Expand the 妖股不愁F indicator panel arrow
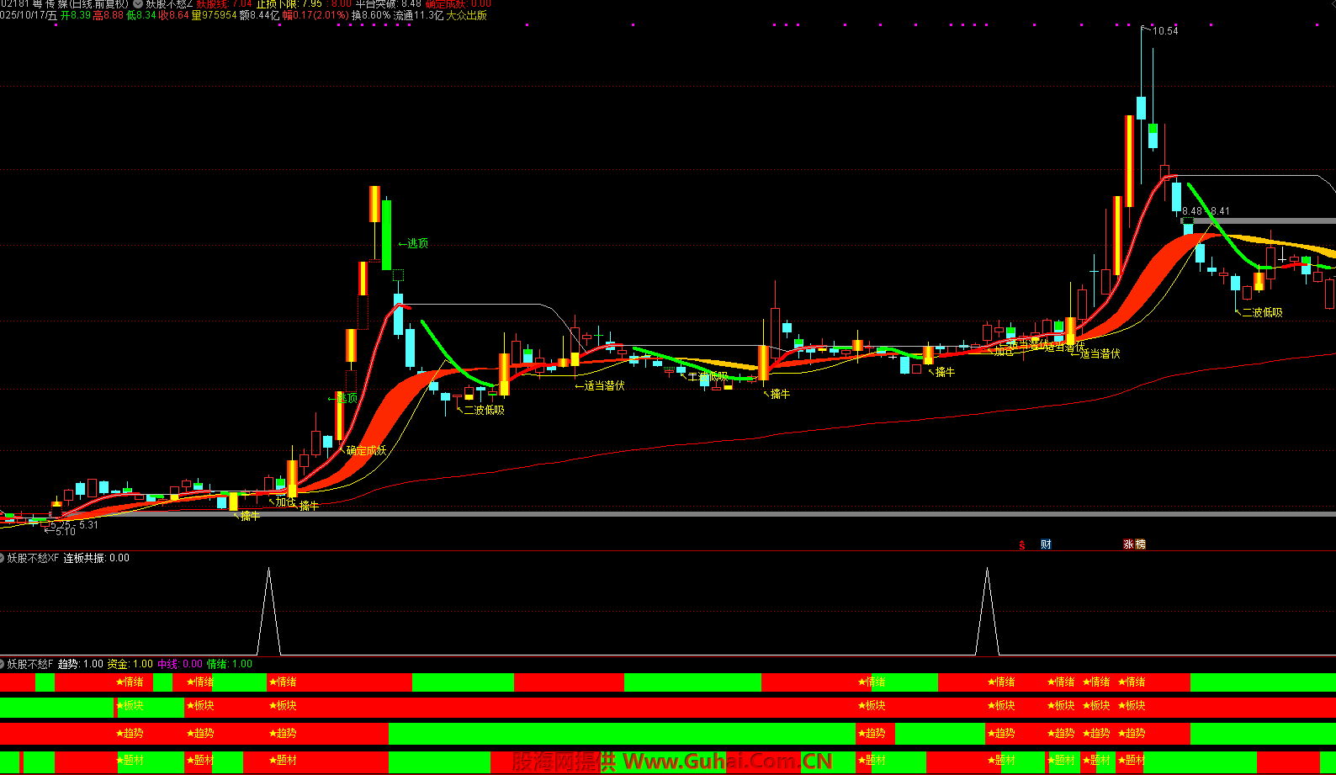 (3, 664)
